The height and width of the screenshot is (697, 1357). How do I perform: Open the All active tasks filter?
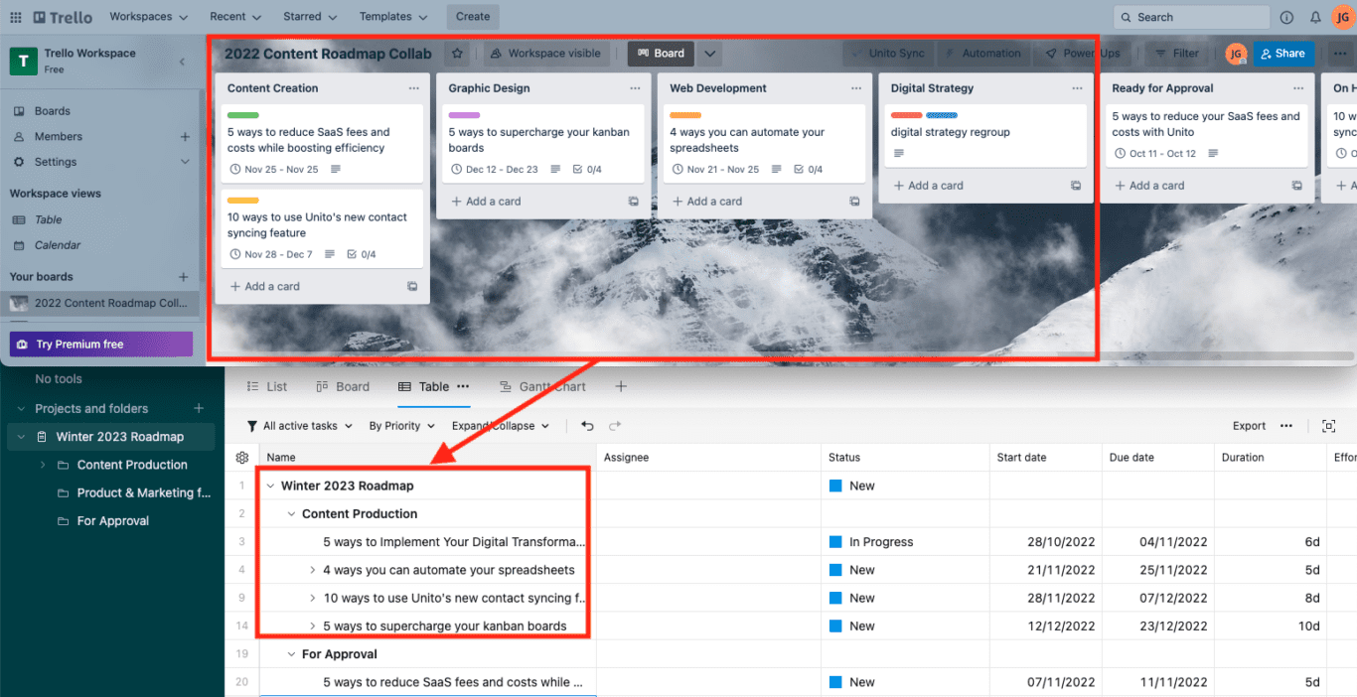(x=299, y=426)
